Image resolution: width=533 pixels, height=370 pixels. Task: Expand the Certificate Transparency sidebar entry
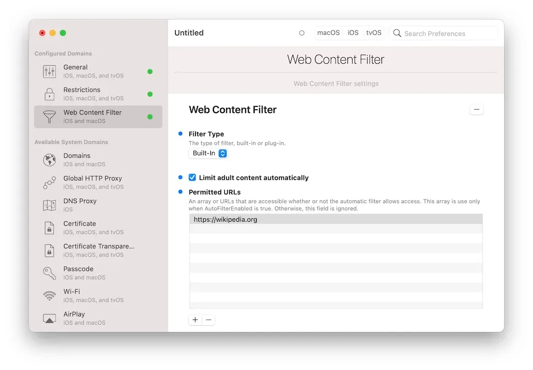point(49,251)
